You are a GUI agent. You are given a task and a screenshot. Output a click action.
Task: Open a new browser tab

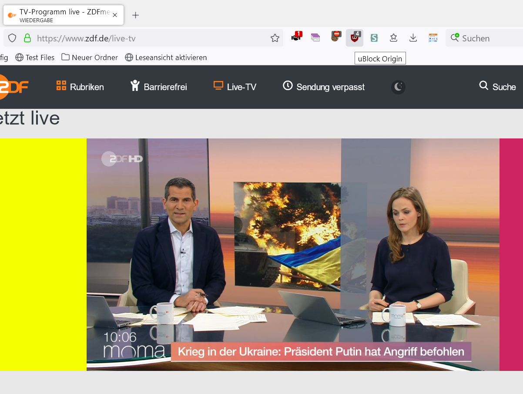coord(136,15)
